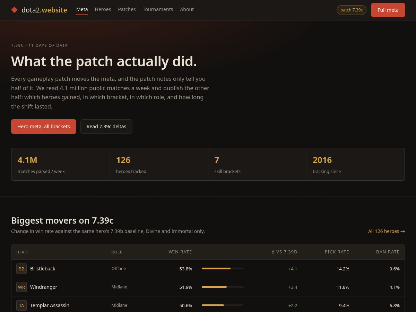
Task: Click the 126 heroes tracked stat
Action: (159, 164)
